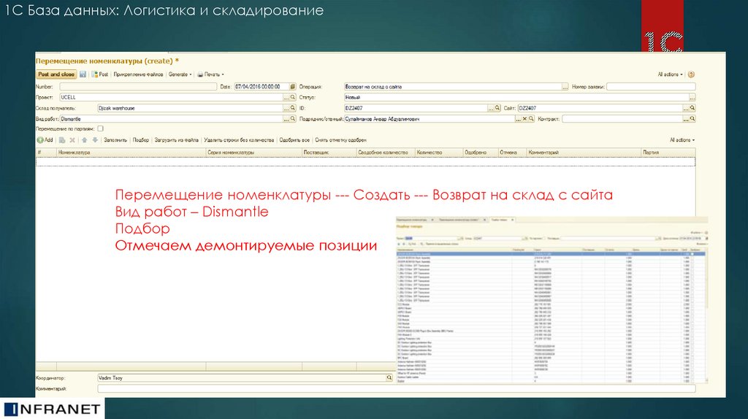Open the search magnifier for ID field
The image size is (748, 419).
[497, 108]
